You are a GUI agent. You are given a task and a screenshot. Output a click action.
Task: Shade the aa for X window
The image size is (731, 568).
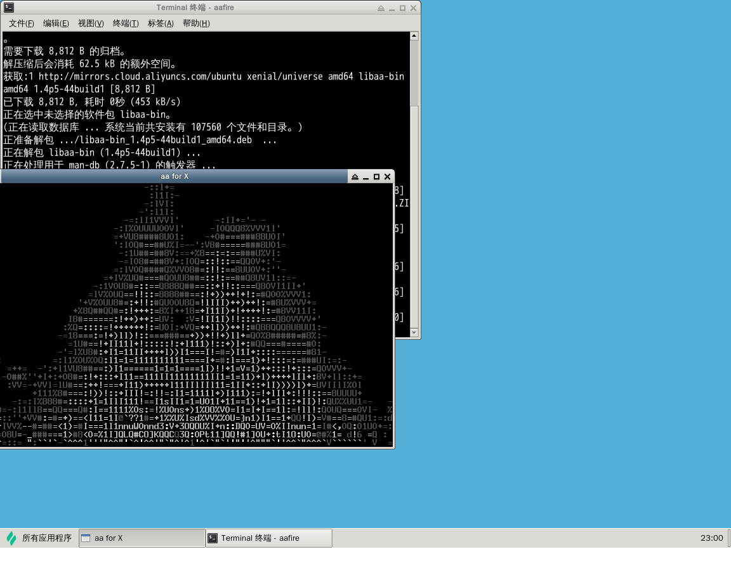[x=355, y=176]
